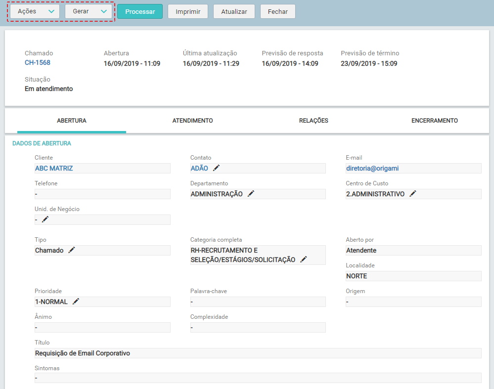Open the ADÃO contact link
The width and height of the screenshot is (494, 389).
tap(199, 169)
